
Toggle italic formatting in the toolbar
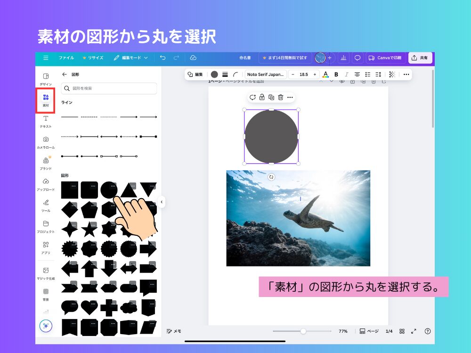[347, 74]
